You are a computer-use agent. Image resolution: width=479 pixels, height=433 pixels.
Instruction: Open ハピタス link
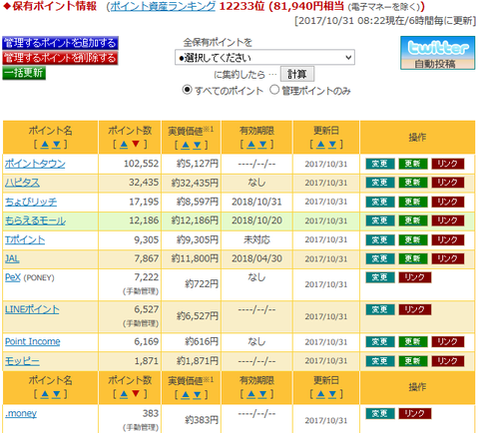tap(22, 183)
